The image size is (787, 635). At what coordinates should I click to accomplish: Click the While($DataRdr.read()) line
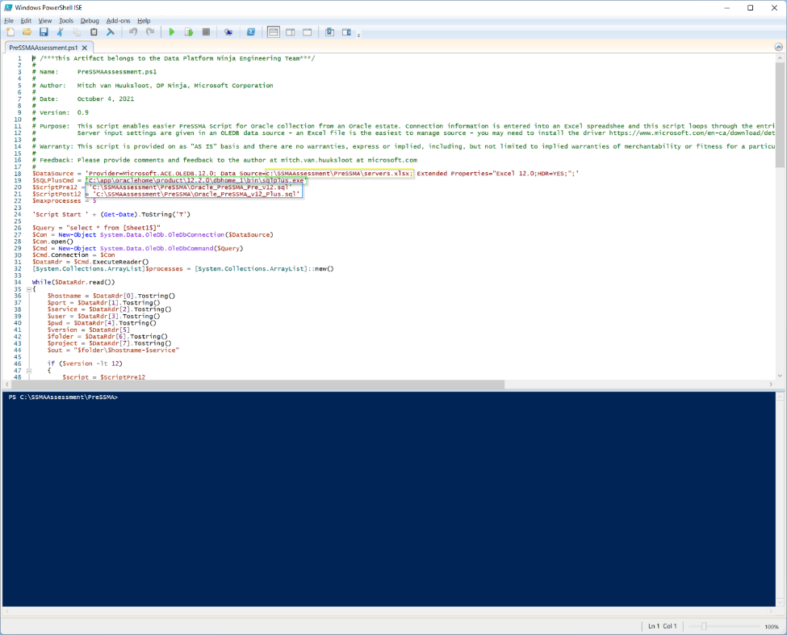[x=73, y=282]
